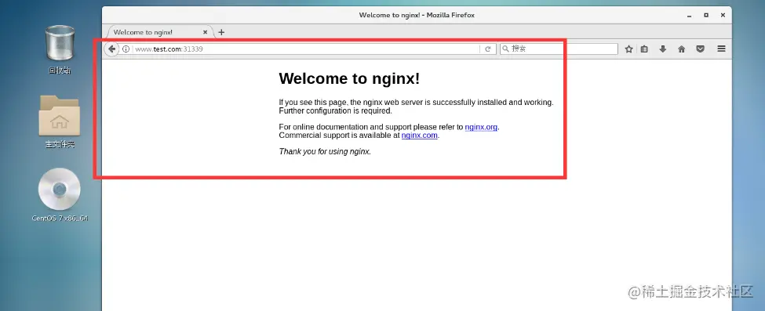Image resolution: width=765 pixels, height=311 pixels.
Task: Click the Thank you for using nginx. text
Action: point(325,152)
